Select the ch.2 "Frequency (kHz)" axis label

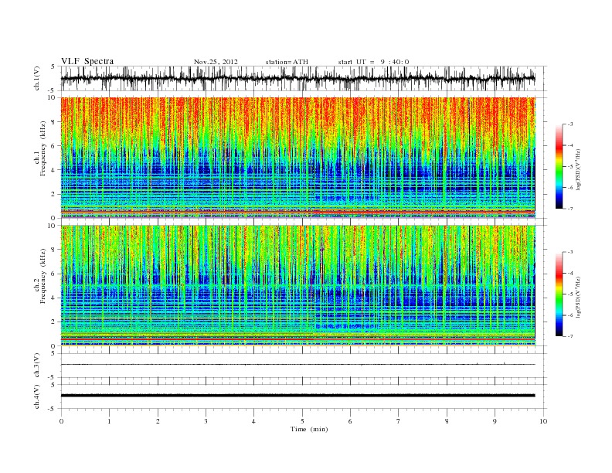tap(42, 276)
